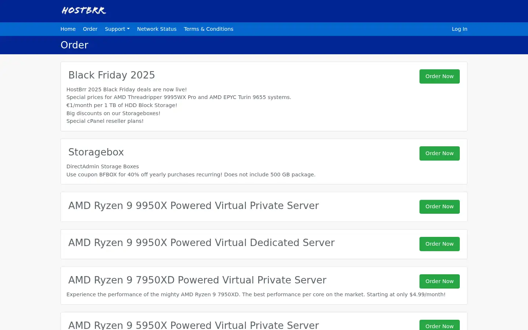Select the 9950X Powered Virtual Dedicated Server title

tap(201, 243)
